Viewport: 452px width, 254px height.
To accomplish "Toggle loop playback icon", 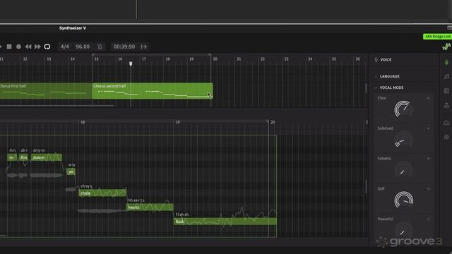I will click(47, 47).
